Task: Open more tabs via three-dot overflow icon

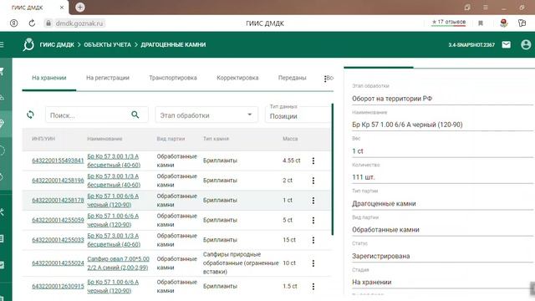Action: [x=325, y=79]
